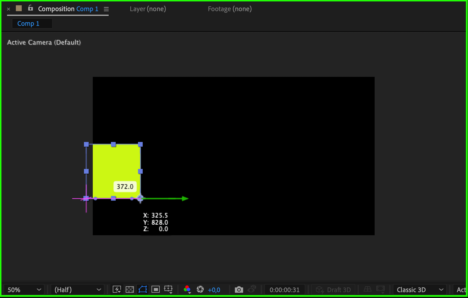Open the Classic 3D renderer dropdown
The width and height of the screenshot is (468, 298).
[420, 290]
